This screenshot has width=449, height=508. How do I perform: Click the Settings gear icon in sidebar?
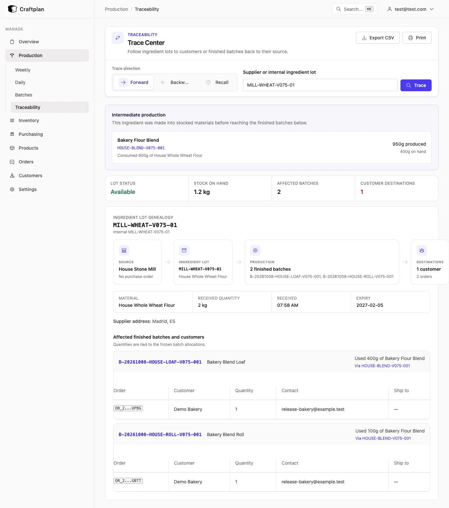(x=12, y=189)
